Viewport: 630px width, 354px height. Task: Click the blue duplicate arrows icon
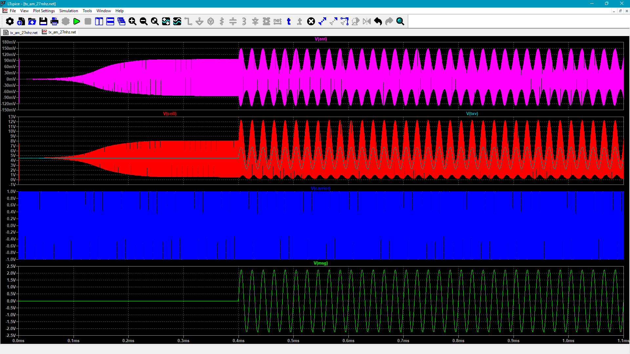coord(322,22)
